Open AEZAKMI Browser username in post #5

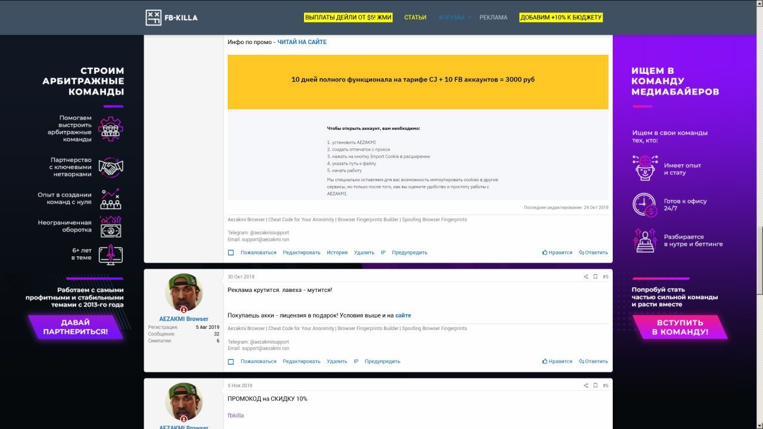click(184, 319)
